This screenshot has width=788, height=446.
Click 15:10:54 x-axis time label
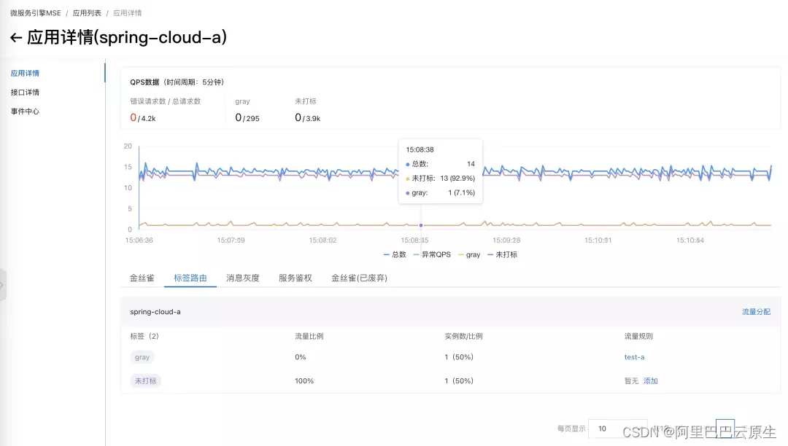[x=690, y=240]
